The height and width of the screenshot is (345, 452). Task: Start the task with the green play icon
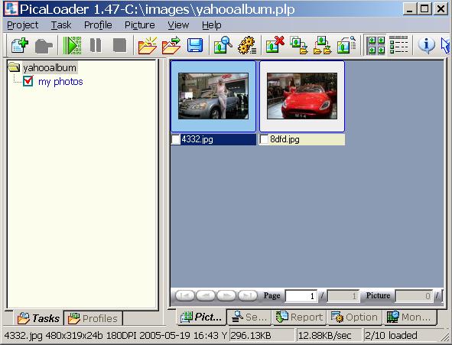click(72, 45)
